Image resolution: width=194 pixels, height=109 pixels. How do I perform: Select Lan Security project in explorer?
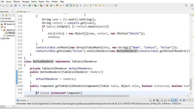coord(6,18)
